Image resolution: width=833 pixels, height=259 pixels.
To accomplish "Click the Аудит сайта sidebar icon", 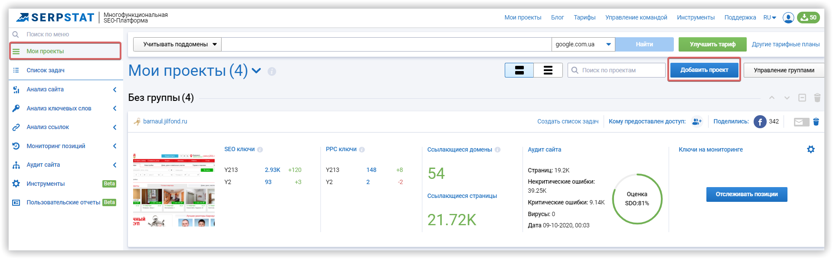I will click(x=16, y=165).
